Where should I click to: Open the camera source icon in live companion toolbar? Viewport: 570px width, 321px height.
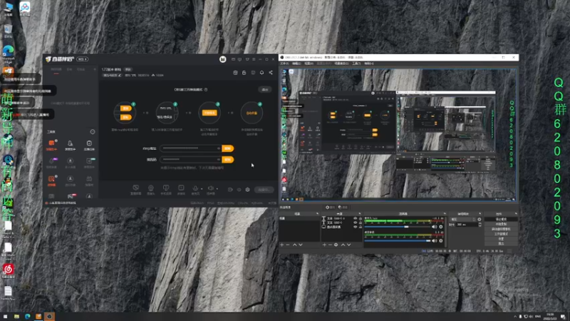(x=150, y=188)
